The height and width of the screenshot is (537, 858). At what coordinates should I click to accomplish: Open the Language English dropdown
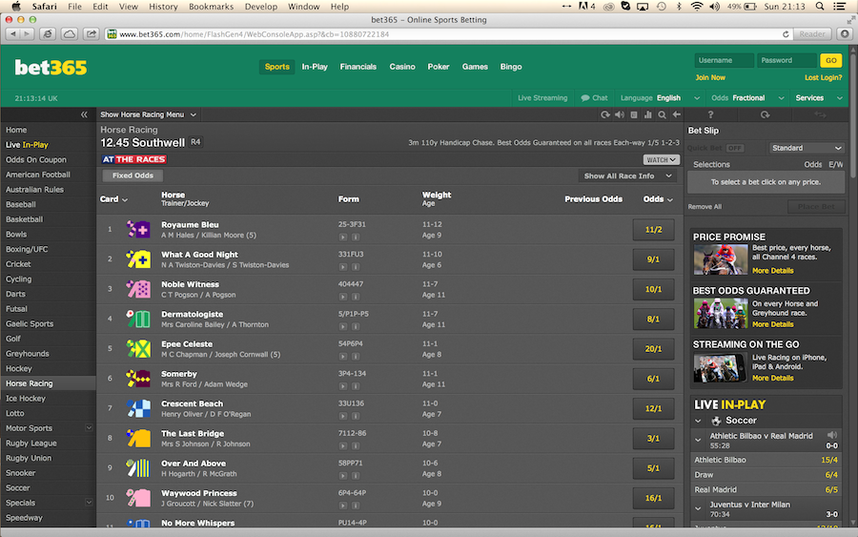(660, 98)
